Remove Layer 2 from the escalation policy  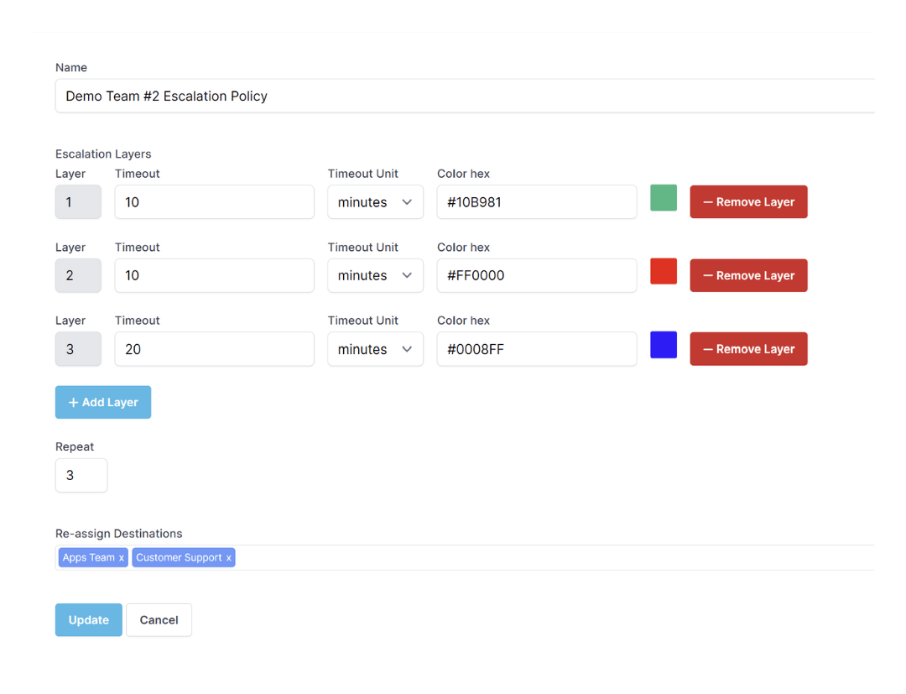[748, 275]
